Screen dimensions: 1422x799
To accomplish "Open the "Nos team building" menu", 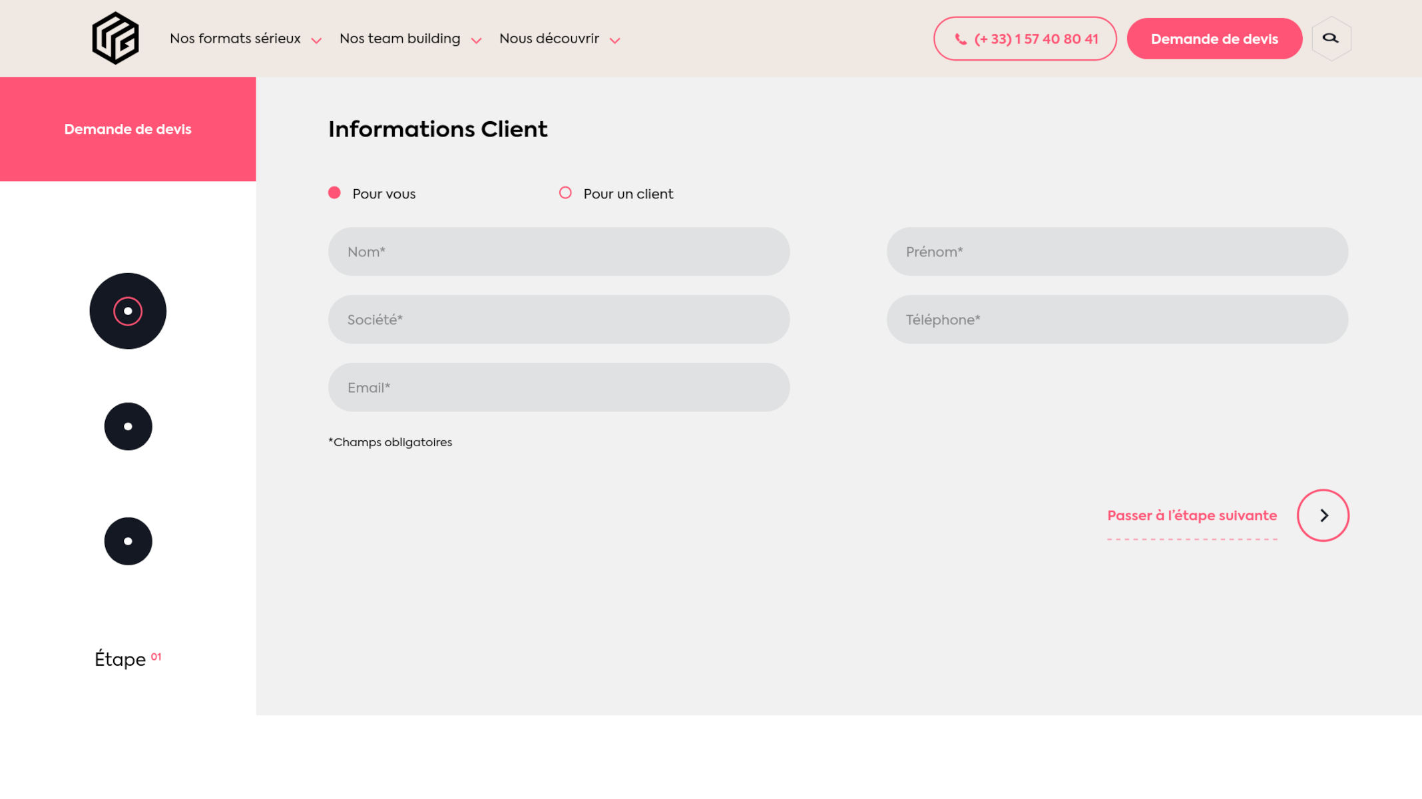I will (x=399, y=39).
